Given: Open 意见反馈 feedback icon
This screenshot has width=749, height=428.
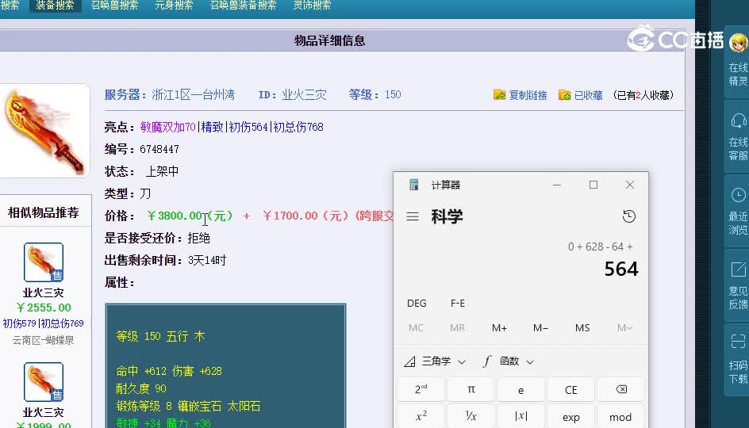Looking at the screenshot, I should point(738,269).
